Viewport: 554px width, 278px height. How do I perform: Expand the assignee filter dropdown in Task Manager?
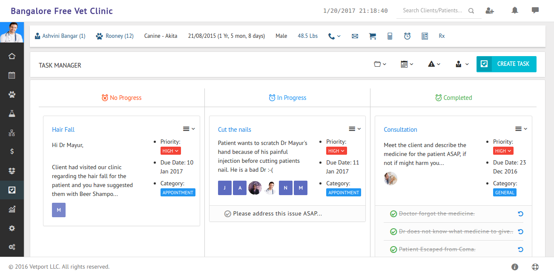[461, 64]
